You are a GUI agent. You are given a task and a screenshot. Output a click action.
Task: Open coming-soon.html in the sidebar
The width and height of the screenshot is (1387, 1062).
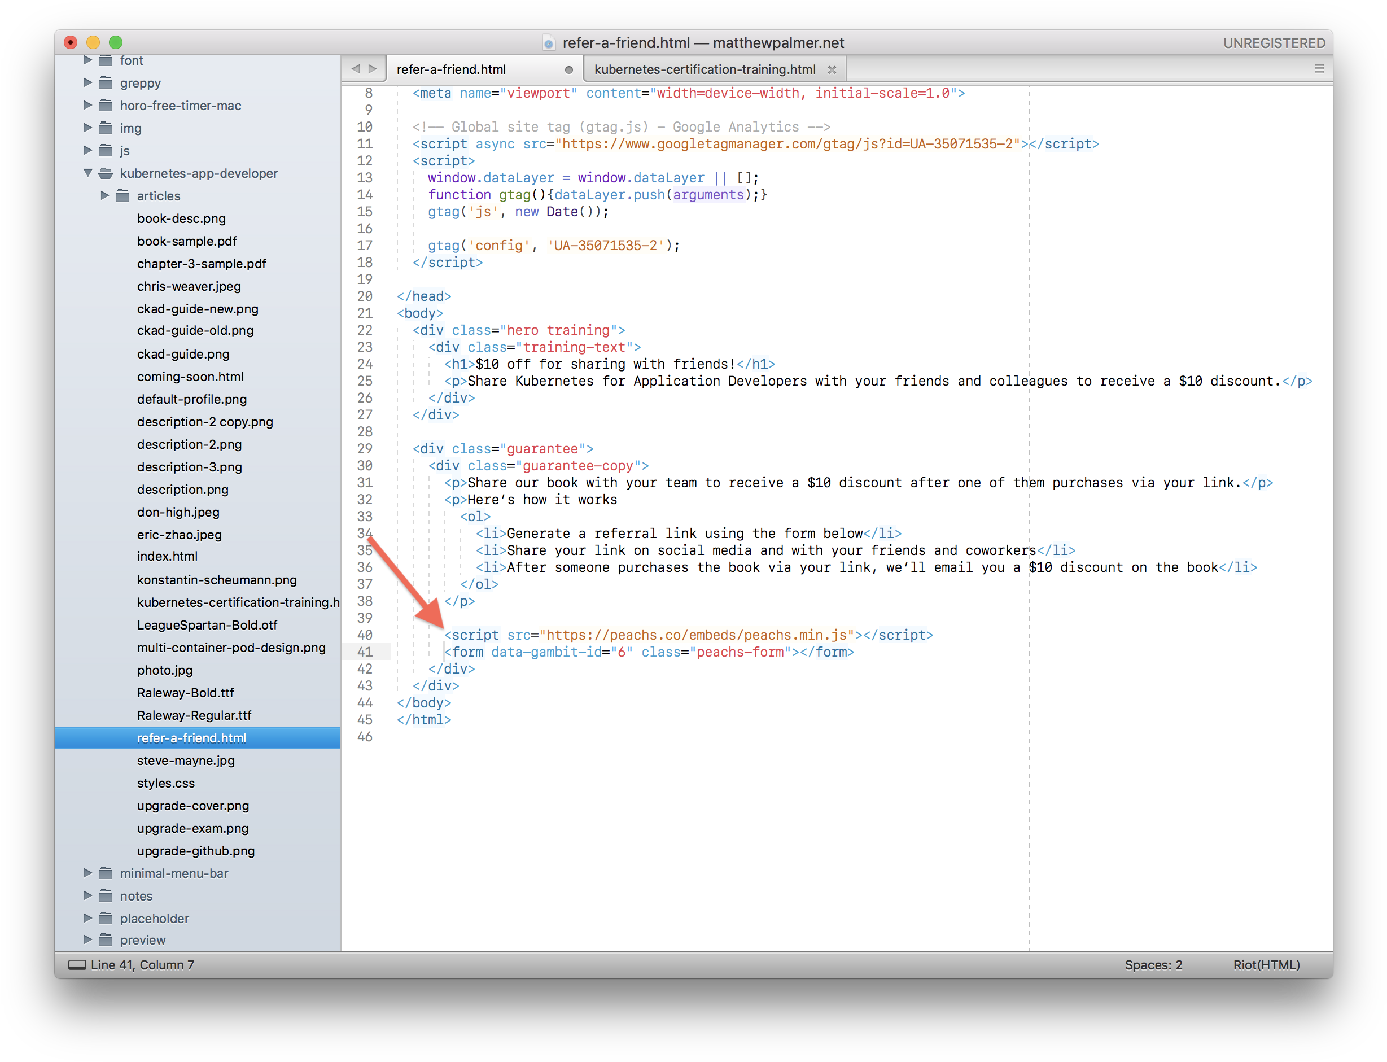coord(190,377)
